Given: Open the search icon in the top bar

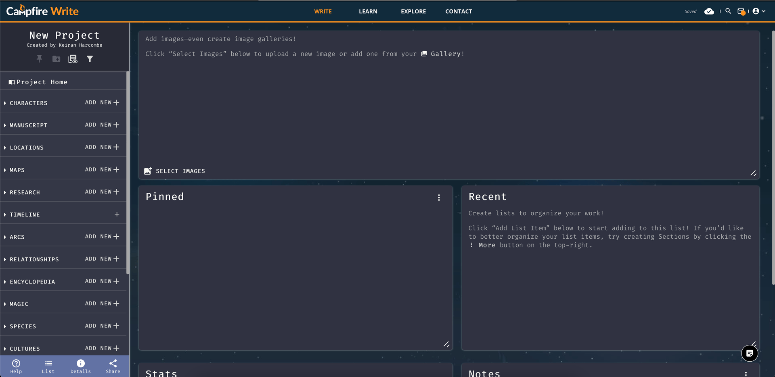Looking at the screenshot, I should (x=728, y=11).
